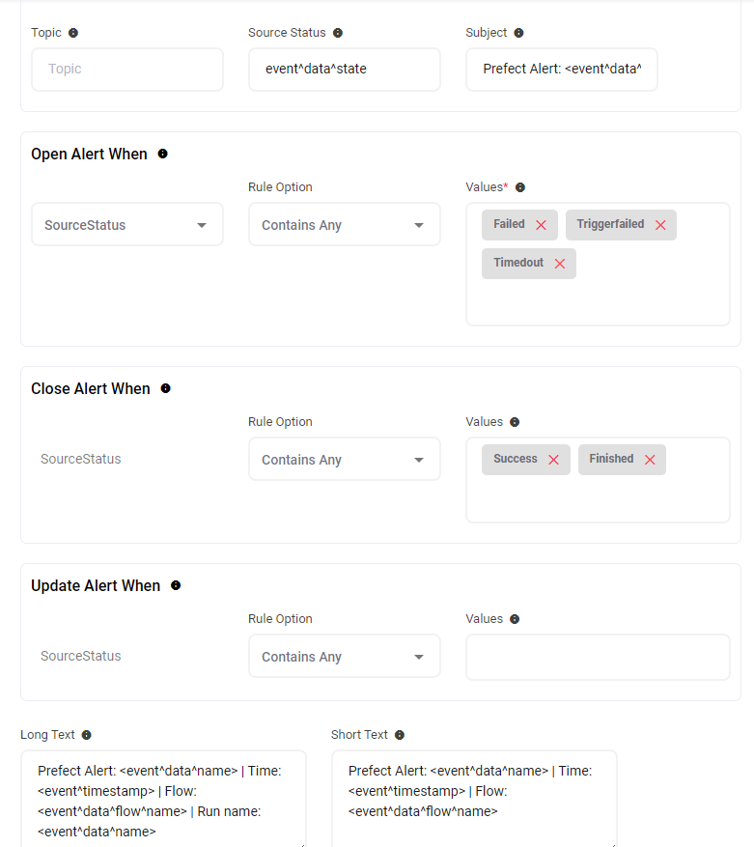
Task: Expand Close Alert When Rule Option dropdown
Action: 345,460
